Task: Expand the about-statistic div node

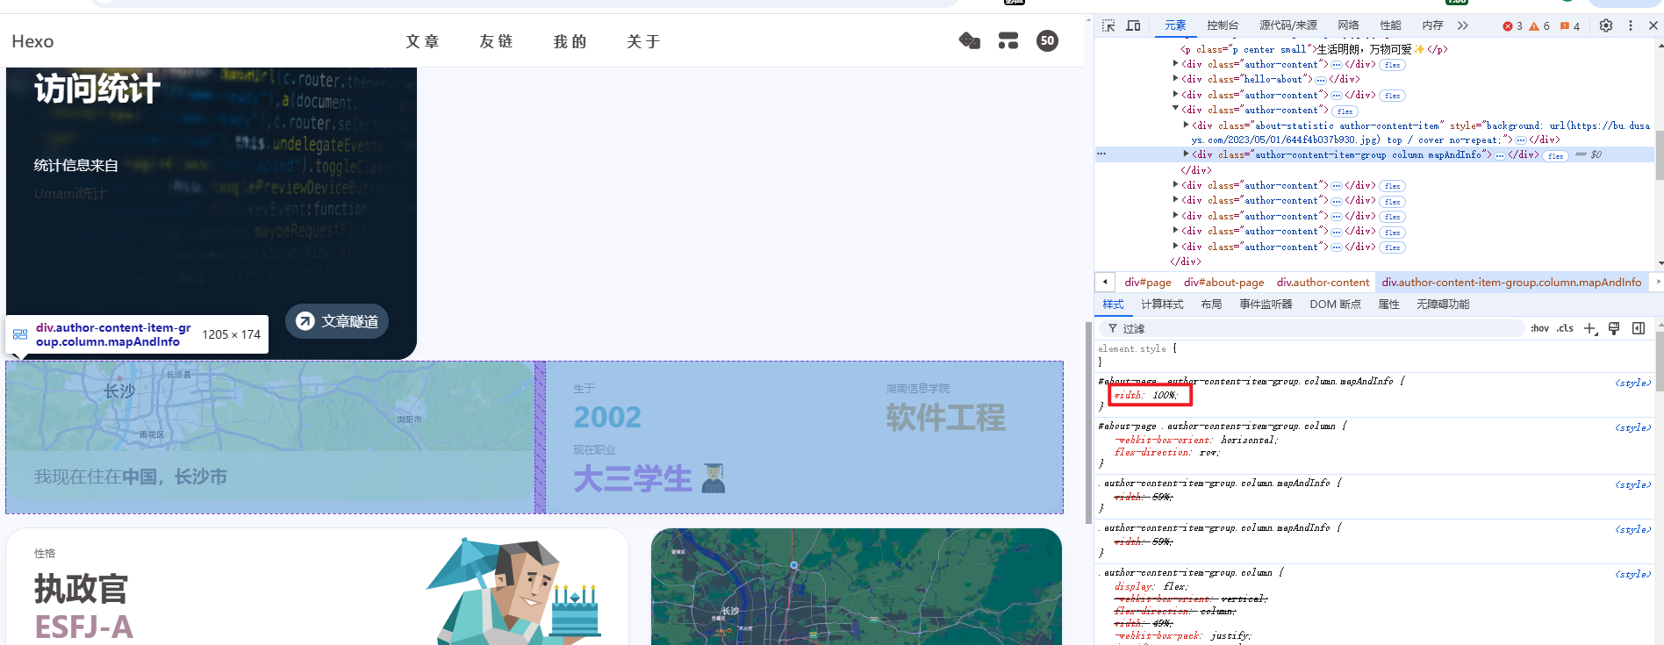Action: click(1187, 125)
